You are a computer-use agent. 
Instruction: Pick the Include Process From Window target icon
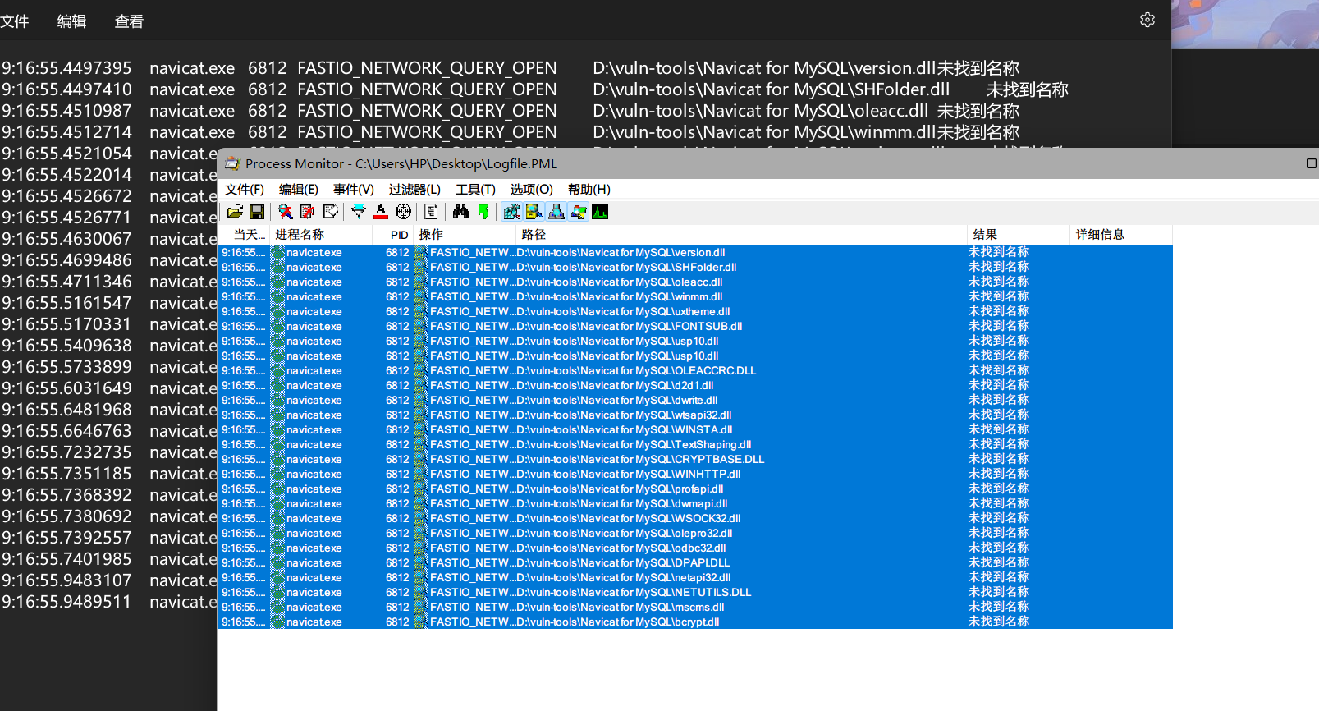(x=403, y=212)
